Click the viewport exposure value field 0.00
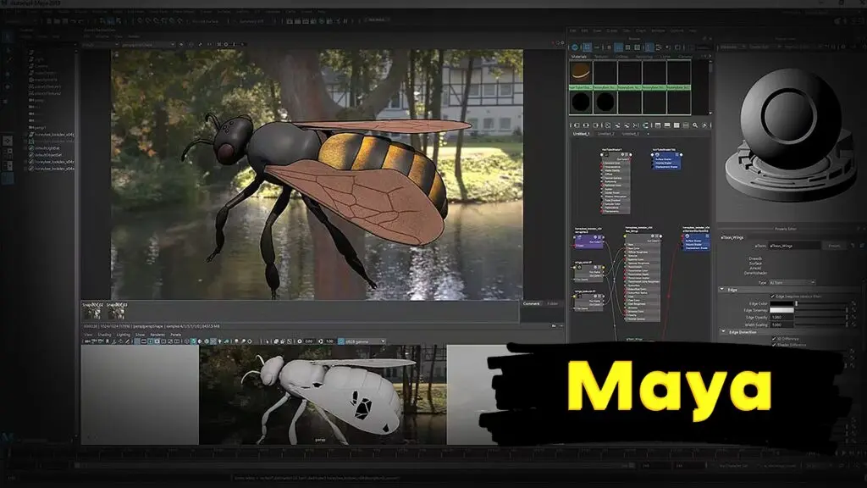867x488 pixels. pyautogui.click(x=308, y=341)
